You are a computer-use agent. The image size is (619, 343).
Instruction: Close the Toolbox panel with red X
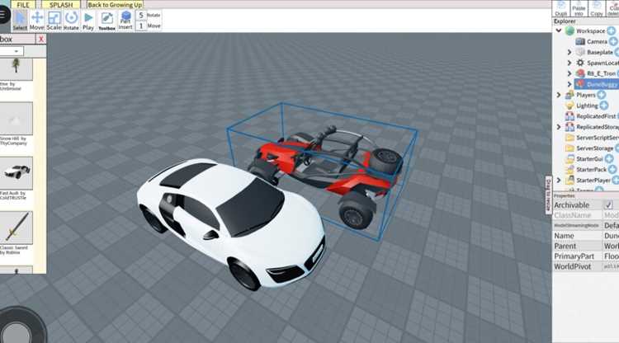point(40,39)
